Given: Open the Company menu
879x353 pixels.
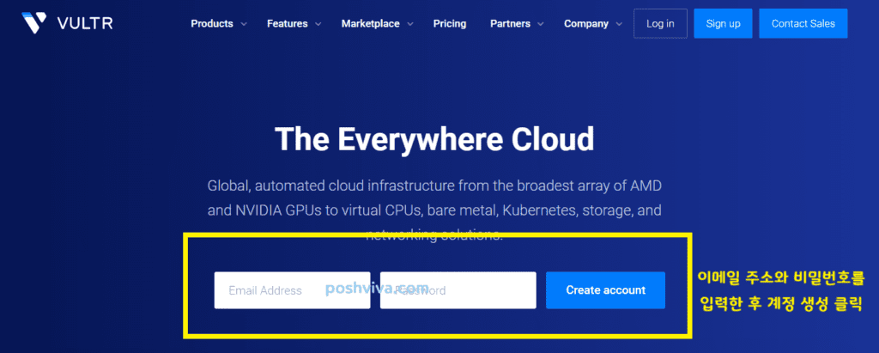Looking at the screenshot, I should coord(585,23).
